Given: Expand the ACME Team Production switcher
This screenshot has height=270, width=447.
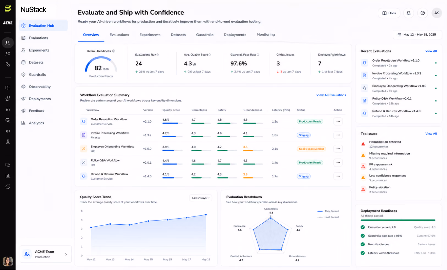Looking at the screenshot, I should click(46, 254).
